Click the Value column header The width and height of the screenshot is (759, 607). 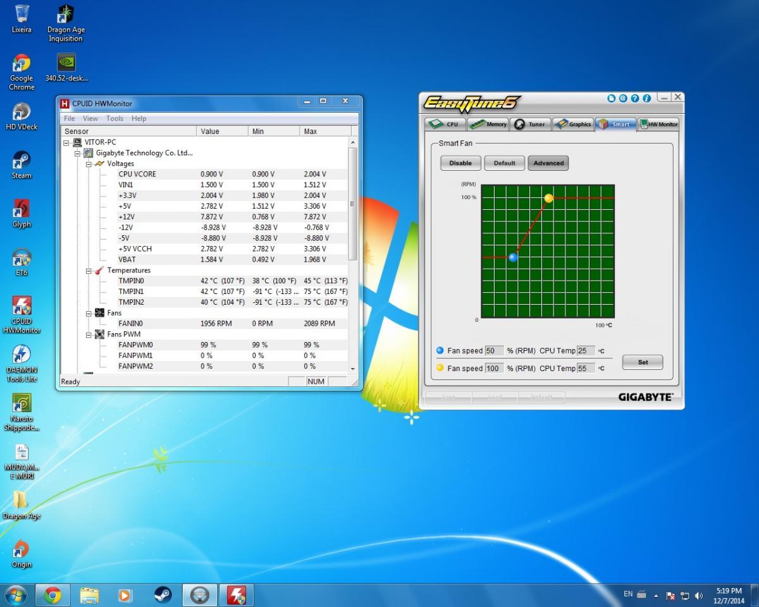223,131
